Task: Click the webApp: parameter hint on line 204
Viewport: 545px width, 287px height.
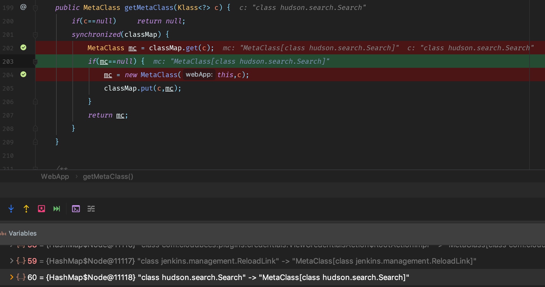Action: click(199, 75)
